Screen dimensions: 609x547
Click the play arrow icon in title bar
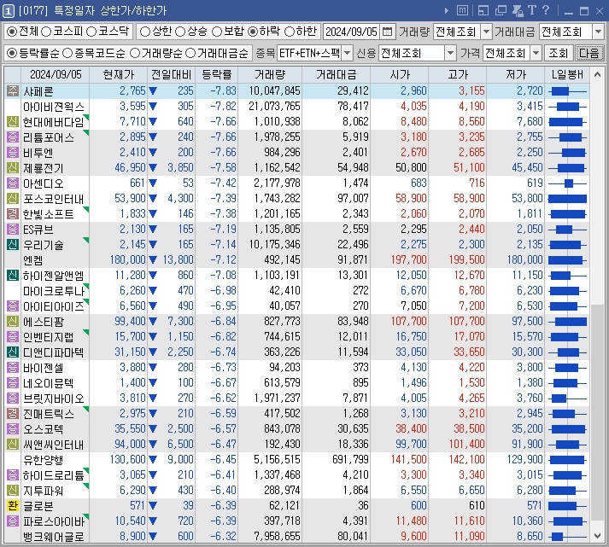click(446, 10)
